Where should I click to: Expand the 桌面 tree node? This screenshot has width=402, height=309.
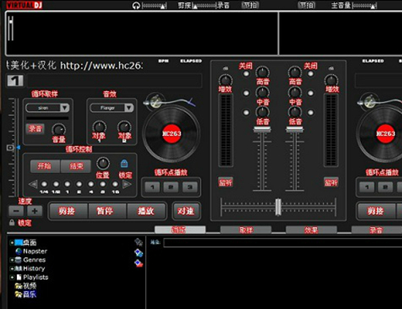[x=12, y=243]
